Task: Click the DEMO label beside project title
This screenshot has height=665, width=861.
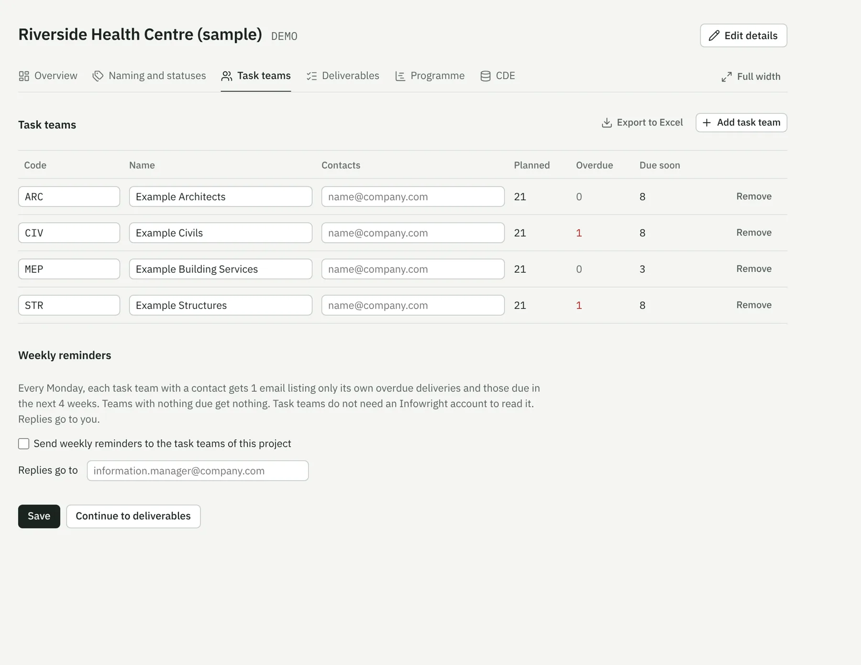Action: (x=284, y=36)
